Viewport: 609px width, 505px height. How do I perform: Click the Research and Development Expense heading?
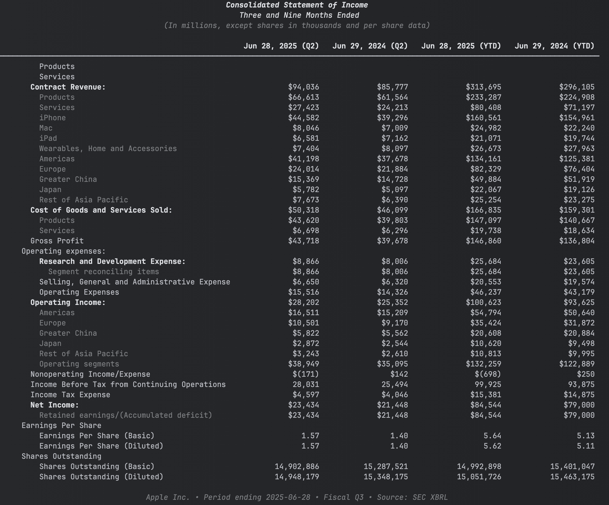112,261
